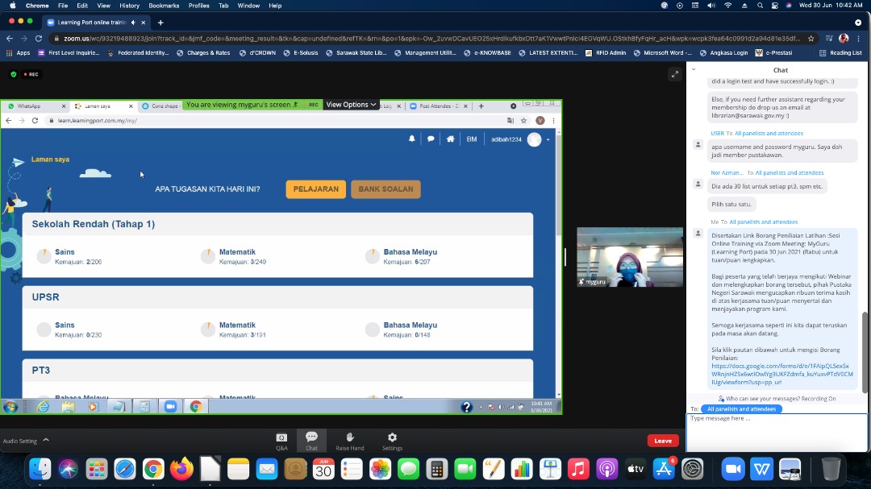Screen dimensions: 871x489
Task: Open Chrome three-dot menu
Action: tap(859, 39)
